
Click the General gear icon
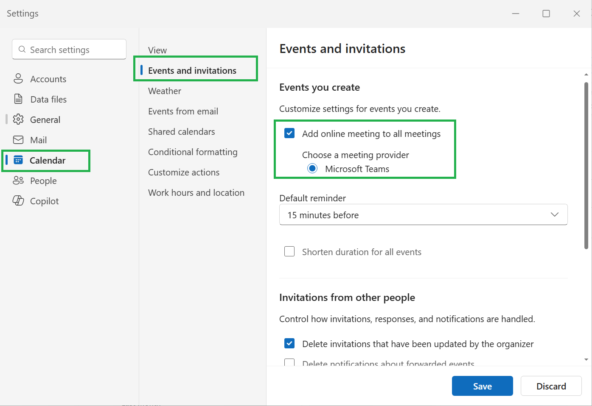(x=18, y=119)
